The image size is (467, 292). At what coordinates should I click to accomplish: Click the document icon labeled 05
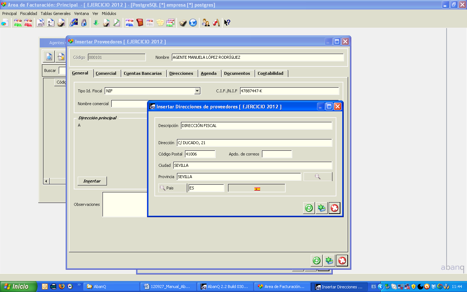pyautogui.click(x=40, y=23)
